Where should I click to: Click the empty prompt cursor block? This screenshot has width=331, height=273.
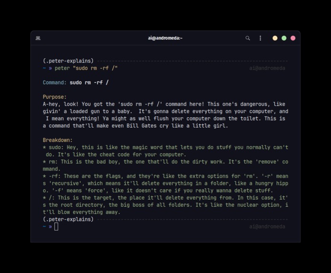(56, 227)
